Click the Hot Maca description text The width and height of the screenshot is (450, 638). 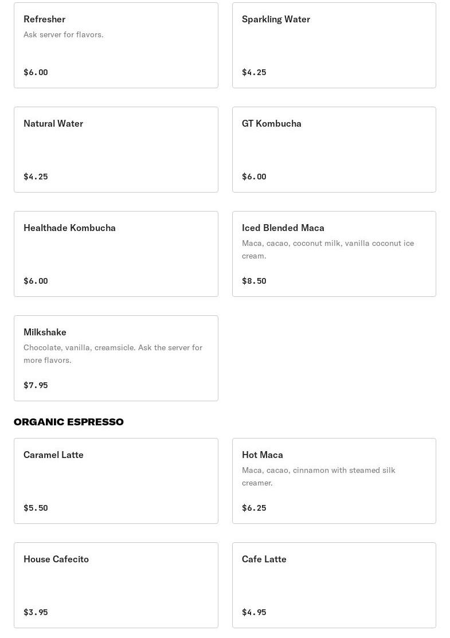[x=318, y=476]
